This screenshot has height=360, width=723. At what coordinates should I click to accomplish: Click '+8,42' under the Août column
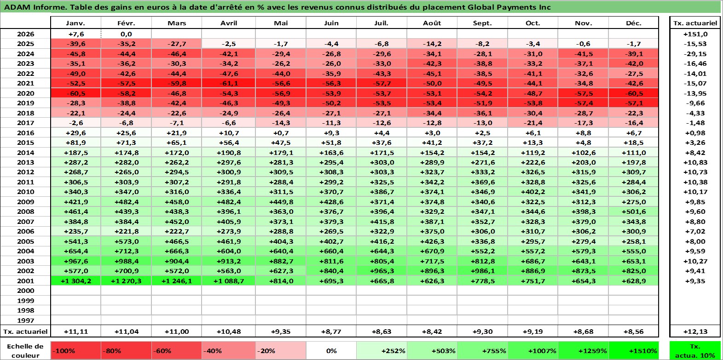click(x=432, y=331)
